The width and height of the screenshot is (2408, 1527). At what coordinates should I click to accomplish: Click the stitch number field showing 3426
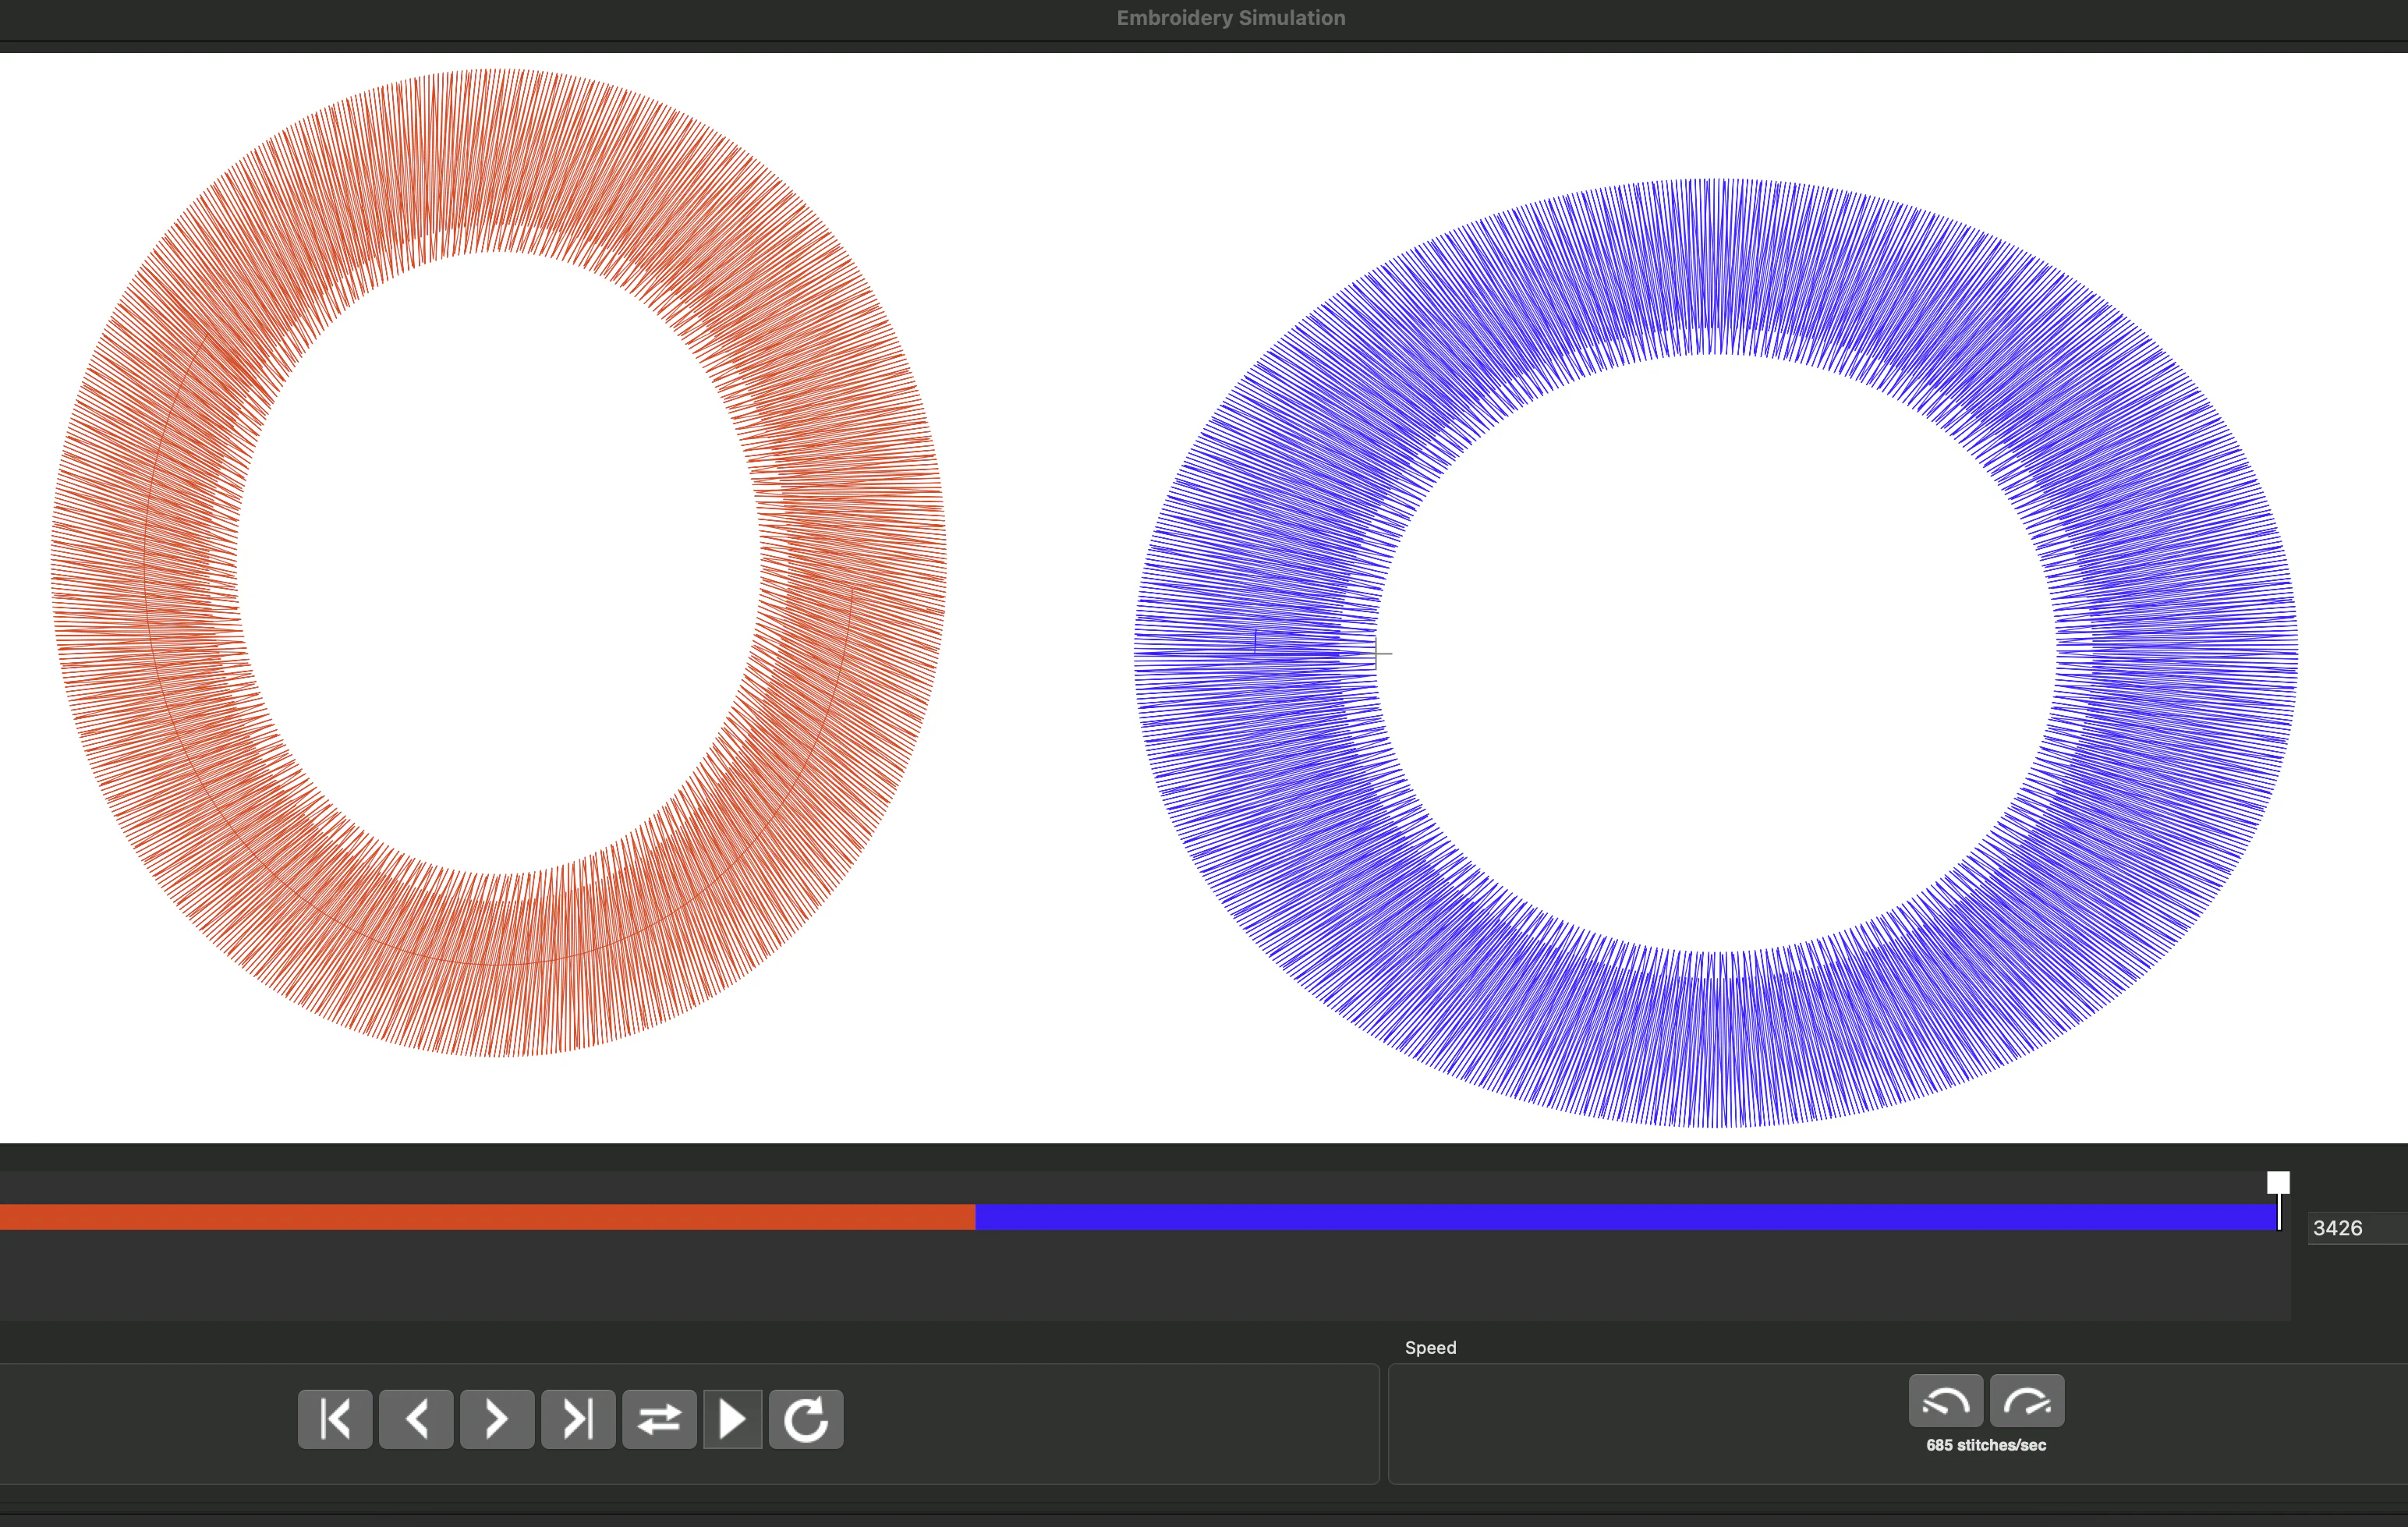pos(2357,1228)
